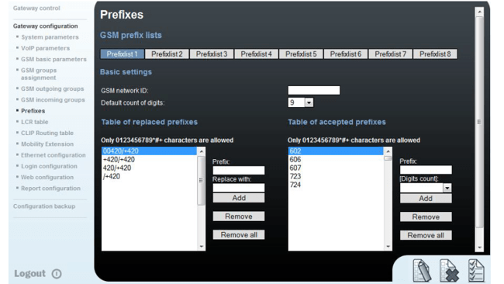The height and width of the screenshot is (284, 504).
Task: Open GSM basic parameters page
Action: [x=54, y=59]
